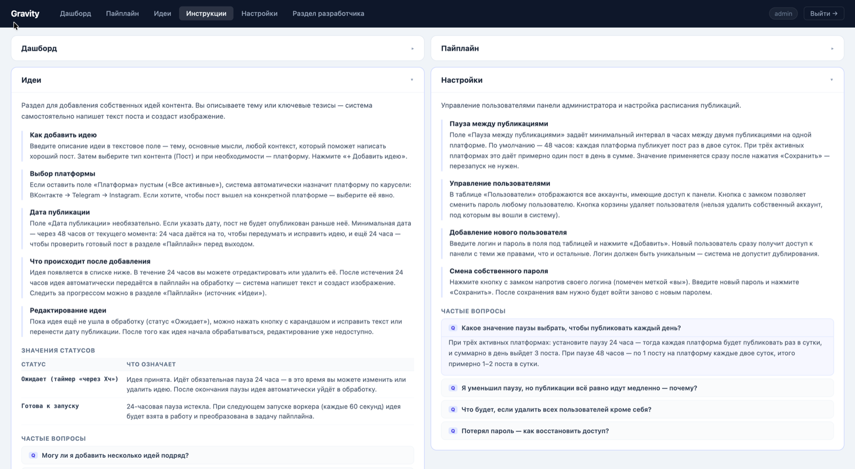Click the Gravity logo
Screen dimensions: 855x469
tap(25, 13)
